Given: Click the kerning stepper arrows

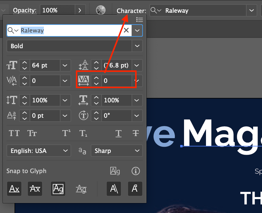Looking at the screenshot, I should (x=25, y=81).
